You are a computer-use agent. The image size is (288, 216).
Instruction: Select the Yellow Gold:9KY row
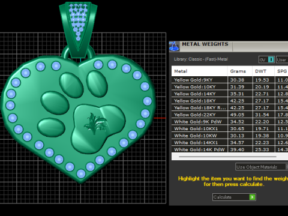pyautogui.click(x=230, y=80)
